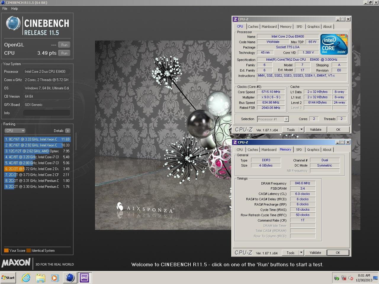Open the Help menu
This screenshot has width=379, height=284.
point(15,9)
